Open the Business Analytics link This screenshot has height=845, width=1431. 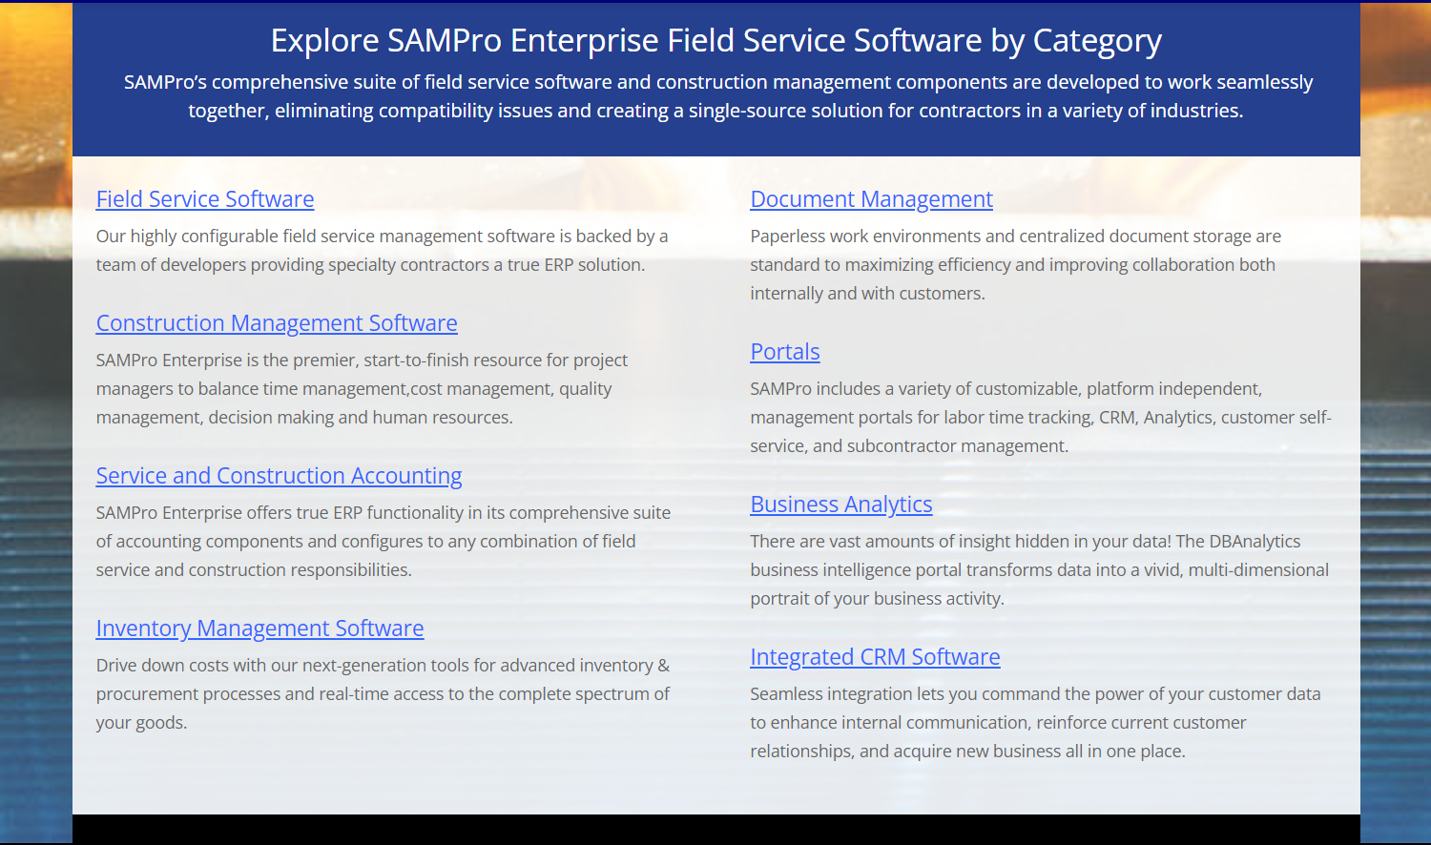click(x=841, y=505)
